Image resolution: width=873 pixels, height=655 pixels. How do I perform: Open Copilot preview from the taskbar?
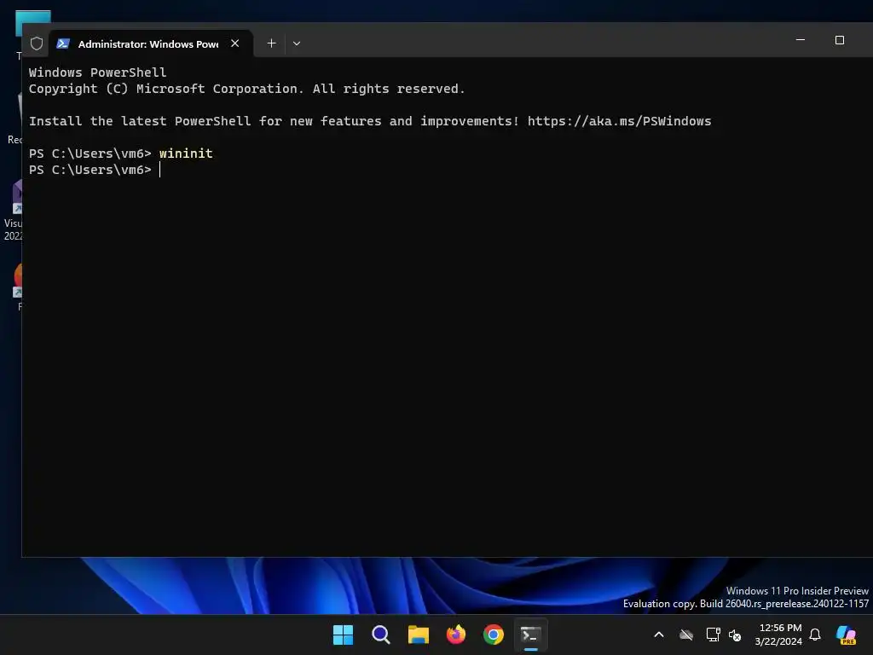[x=847, y=635]
